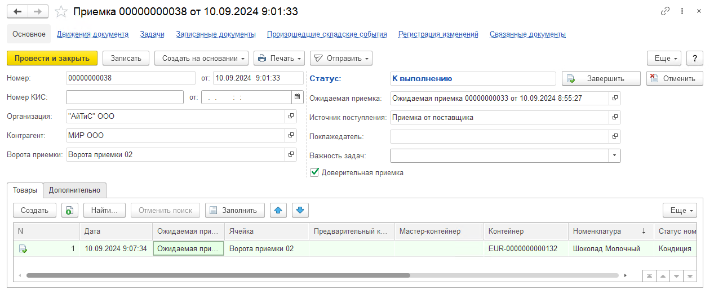Expand the Важность задач dropdown list
This screenshot has height=294, width=714.
click(615, 155)
